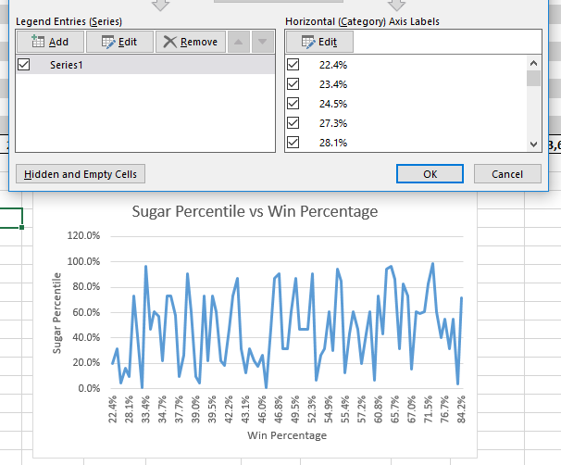Toggle the 28.1% category checkbox
The width and height of the screenshot is (561, 465).
[x=293, y=143]
